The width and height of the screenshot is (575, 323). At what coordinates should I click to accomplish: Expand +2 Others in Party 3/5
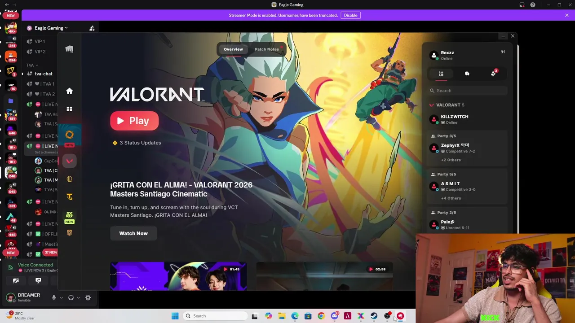coord(451,160)
